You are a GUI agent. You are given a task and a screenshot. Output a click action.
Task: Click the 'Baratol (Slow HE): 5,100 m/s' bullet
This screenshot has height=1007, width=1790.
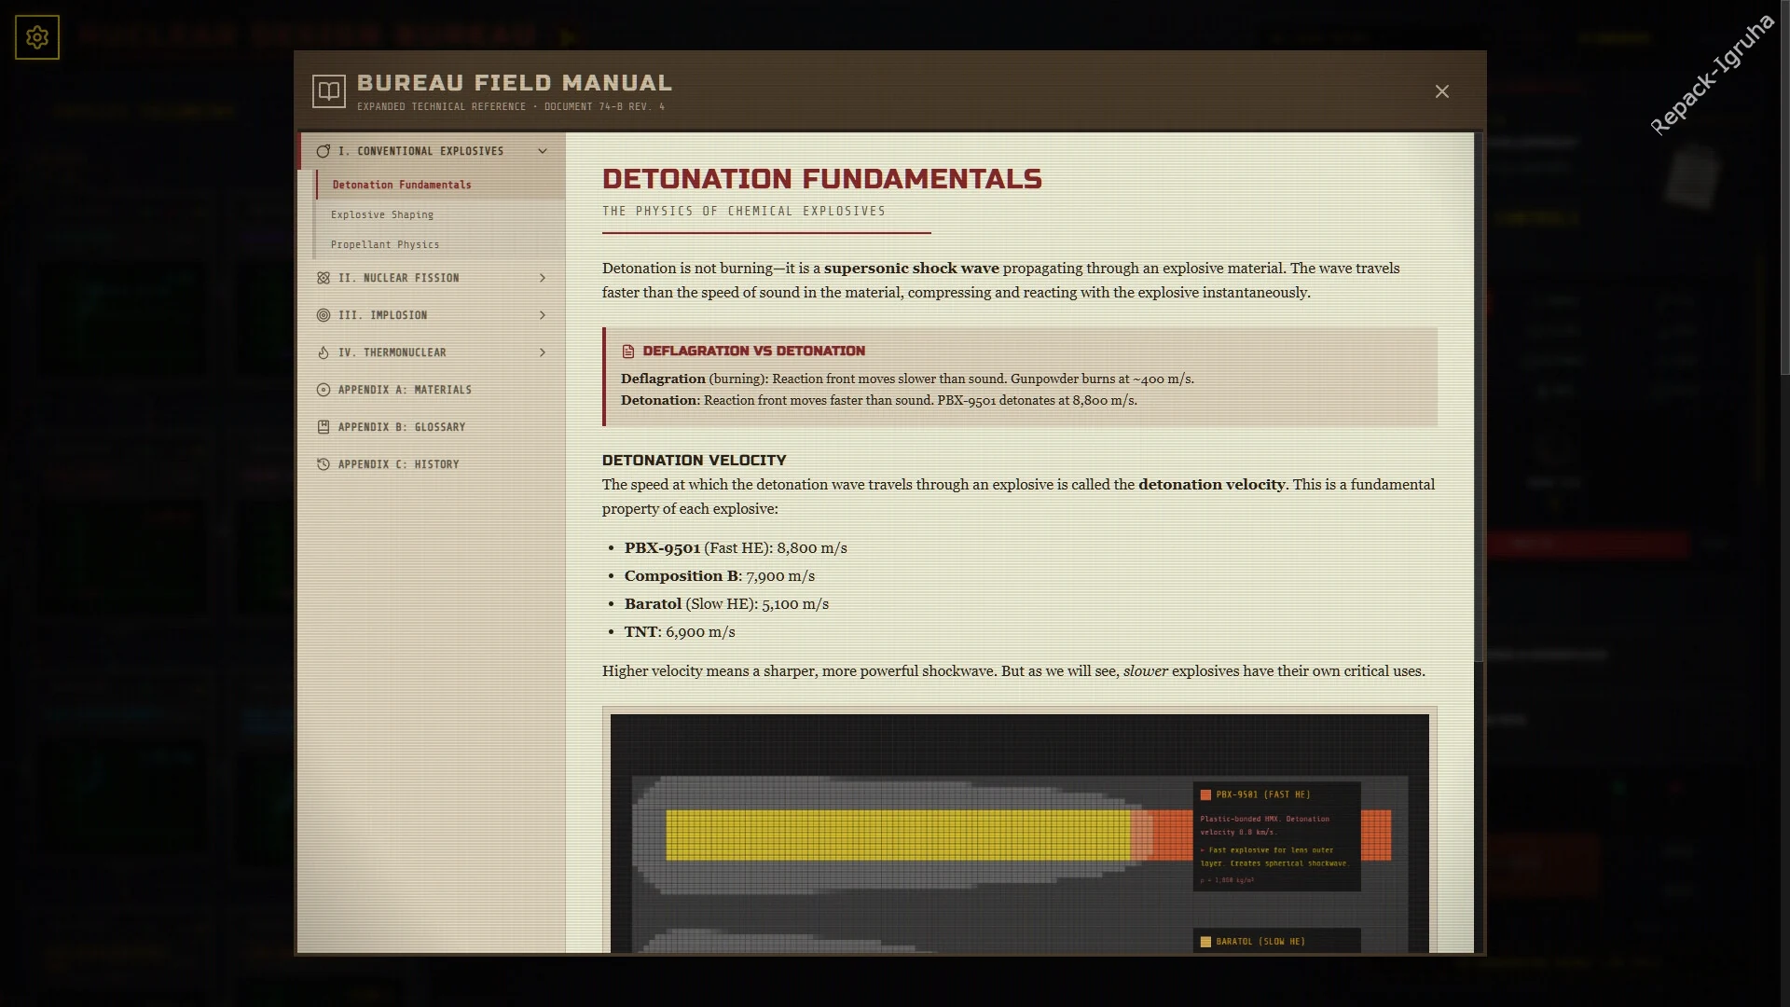click(x=726, y=604)
